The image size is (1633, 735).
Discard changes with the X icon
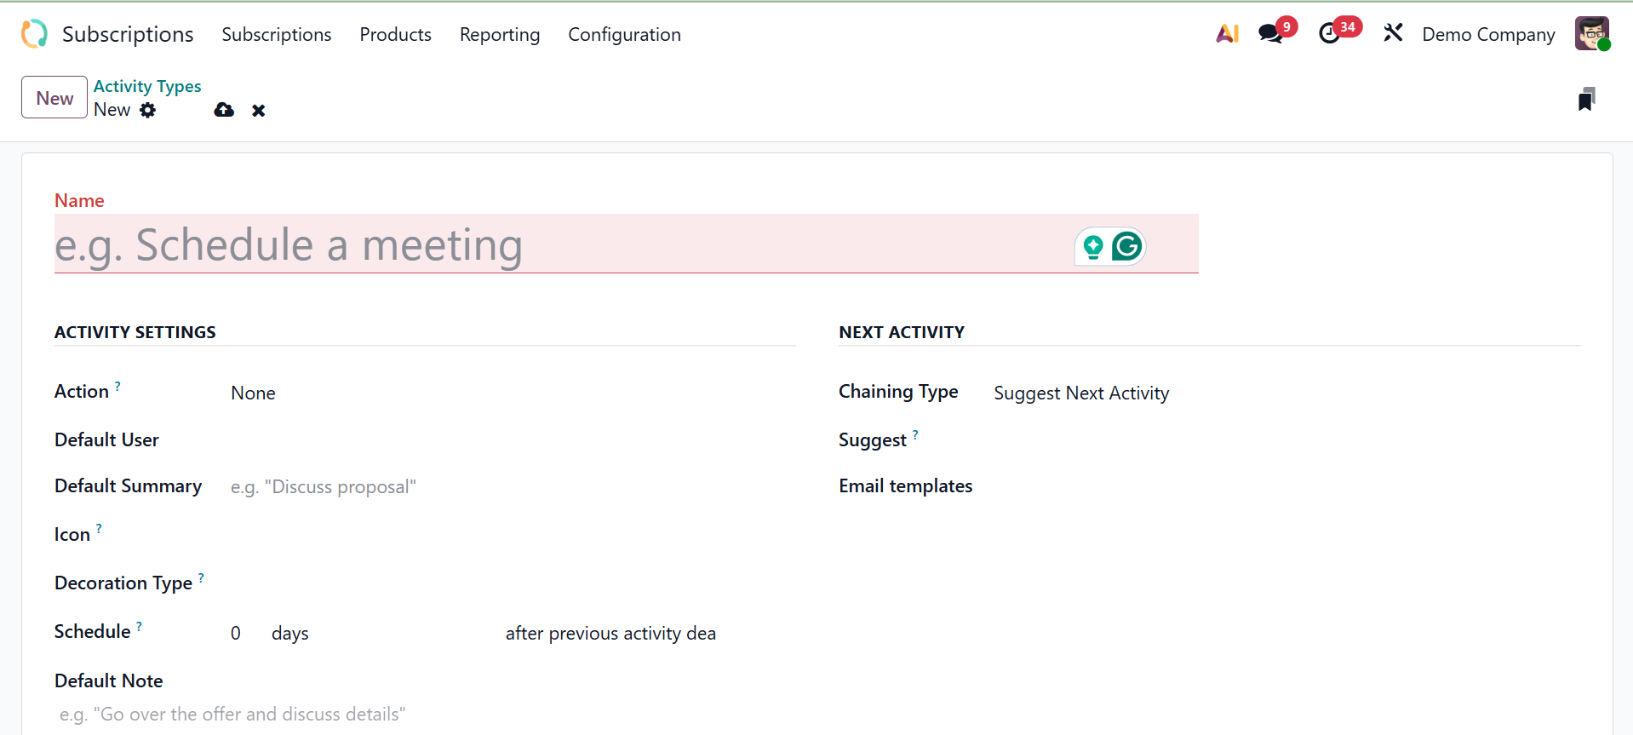[x=259, y=111]
